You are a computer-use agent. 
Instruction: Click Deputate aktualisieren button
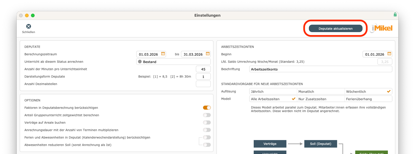(336, 29)
